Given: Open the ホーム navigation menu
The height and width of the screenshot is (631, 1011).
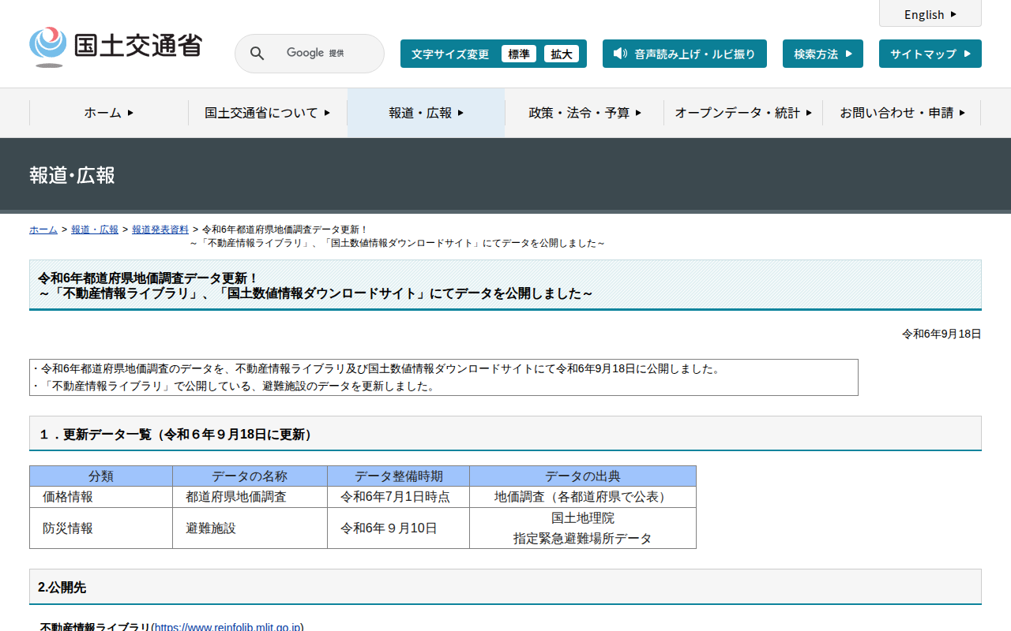Looking at the screenshot, I should tap(109, 113).
